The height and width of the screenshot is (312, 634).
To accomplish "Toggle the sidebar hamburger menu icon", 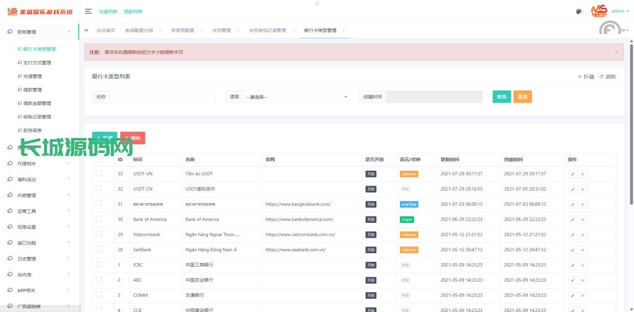I will [x=89, y=11].
